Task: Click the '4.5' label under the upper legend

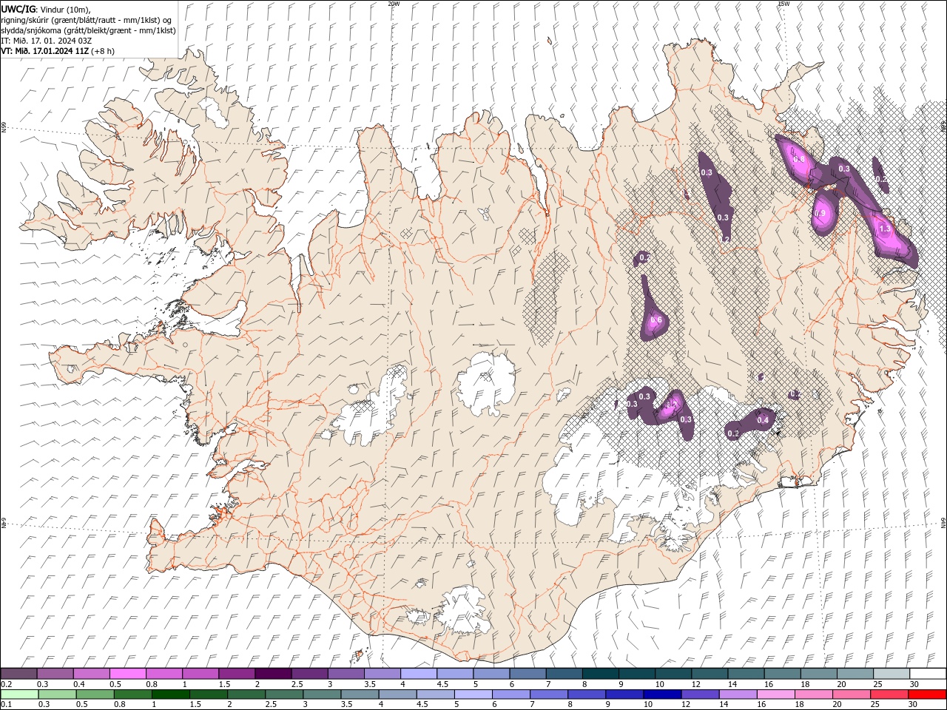Action: click(442, 684)
